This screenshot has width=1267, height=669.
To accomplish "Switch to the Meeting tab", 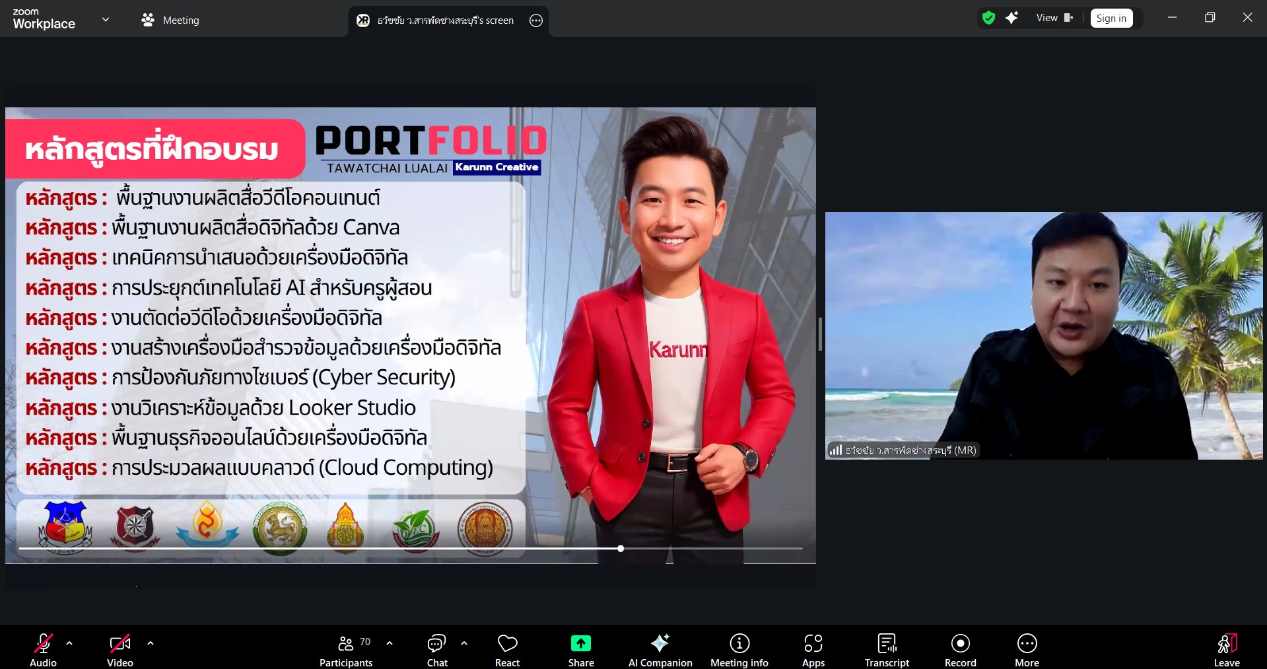I will (170, 20).
